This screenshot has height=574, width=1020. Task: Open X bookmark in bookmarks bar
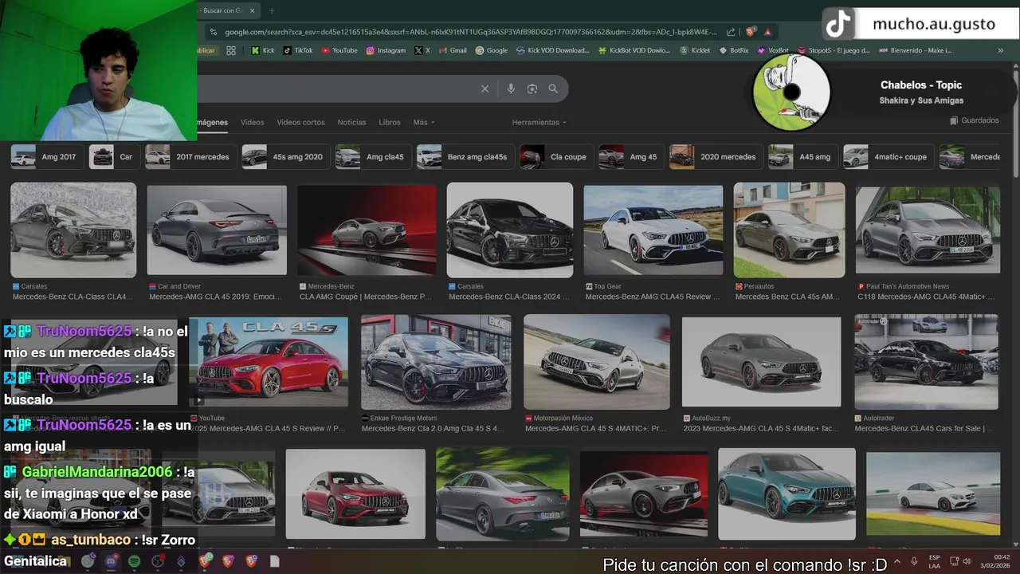(x=422, y=50)
